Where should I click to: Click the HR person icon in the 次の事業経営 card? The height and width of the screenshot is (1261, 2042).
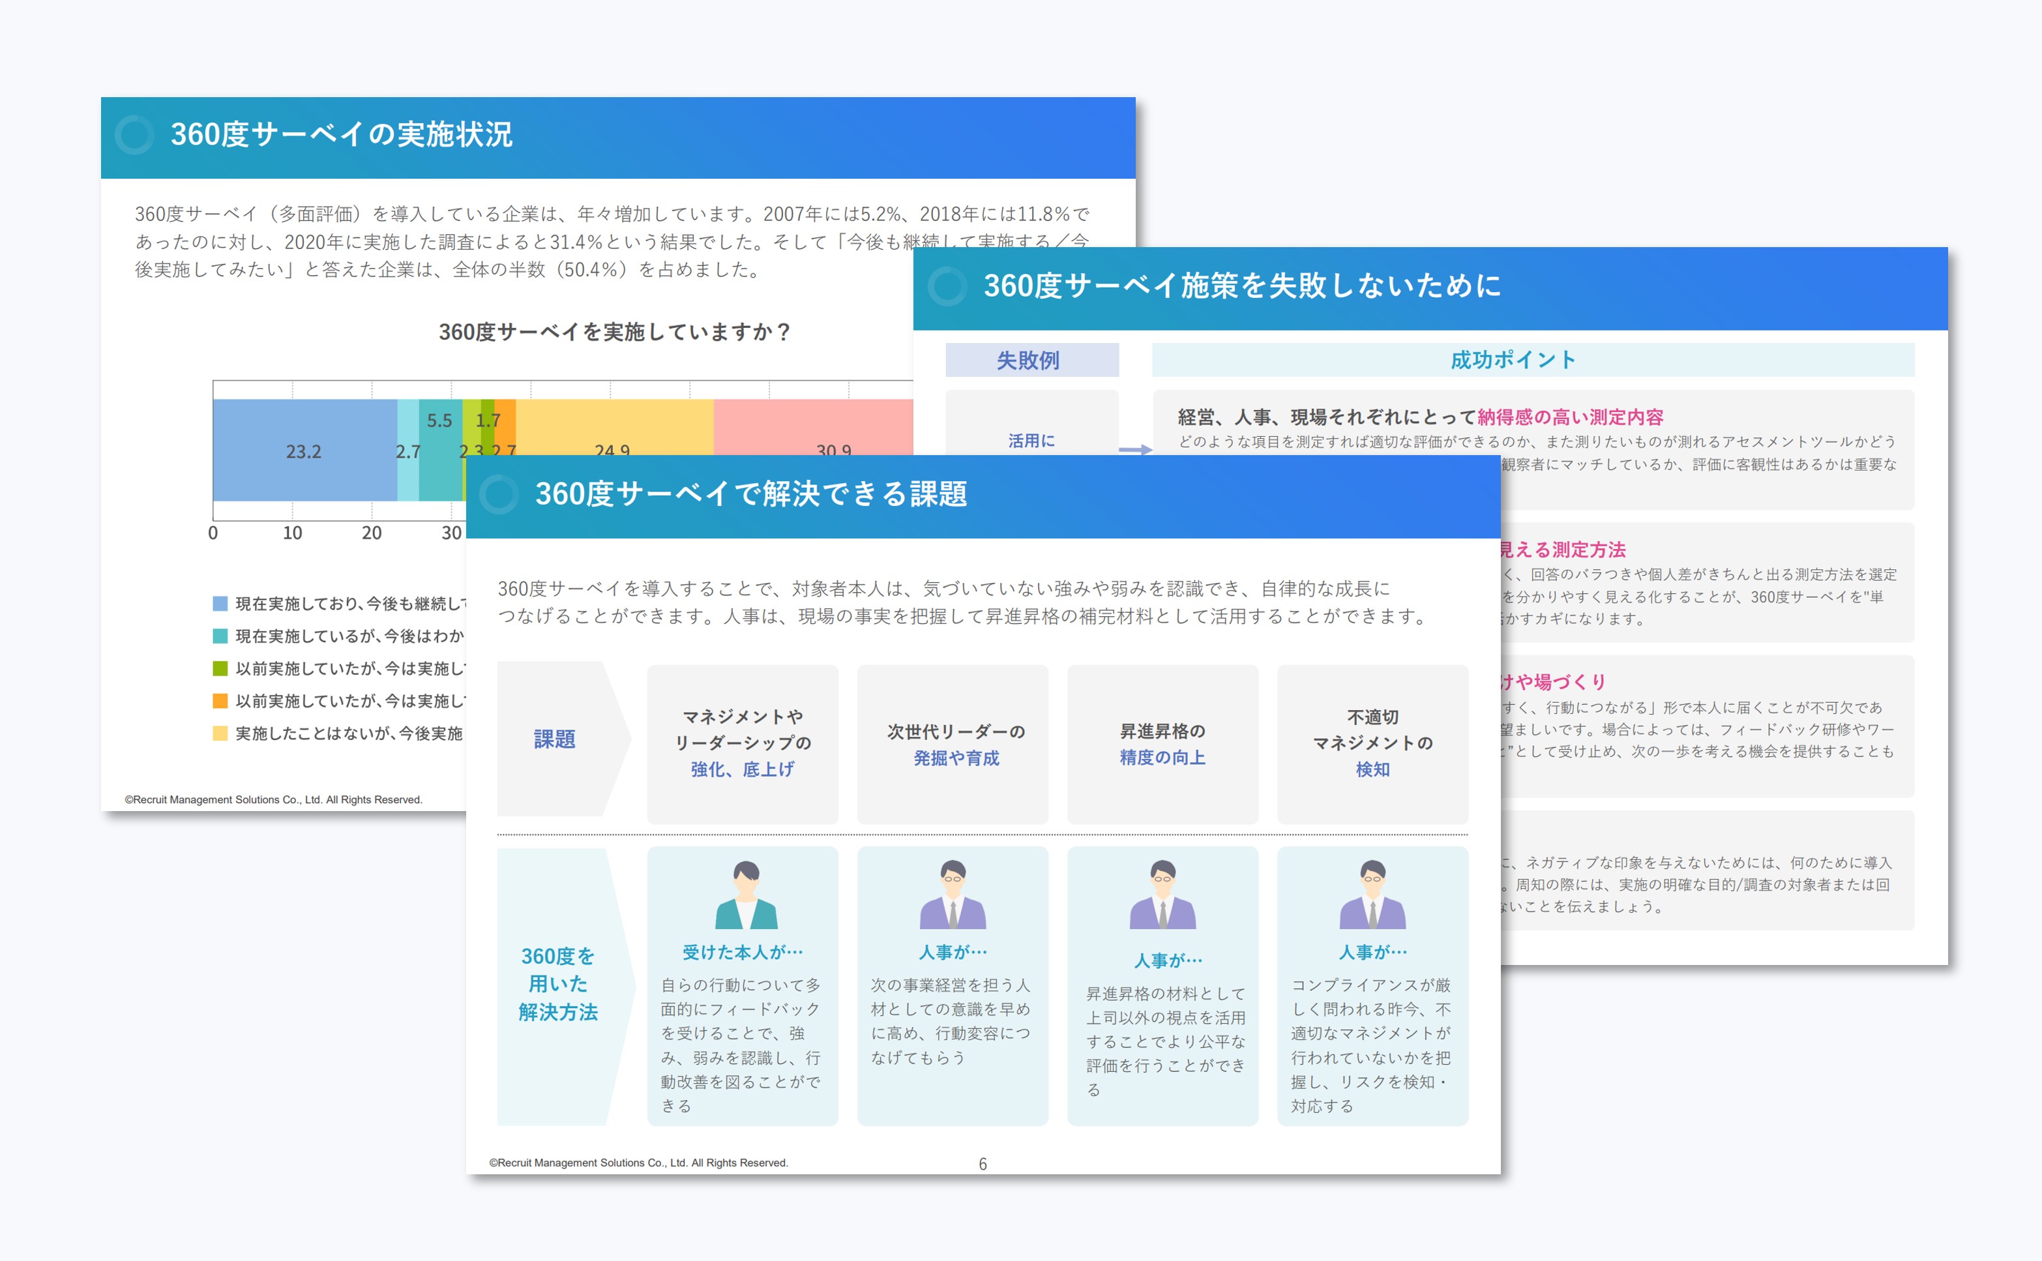point(952,895)
